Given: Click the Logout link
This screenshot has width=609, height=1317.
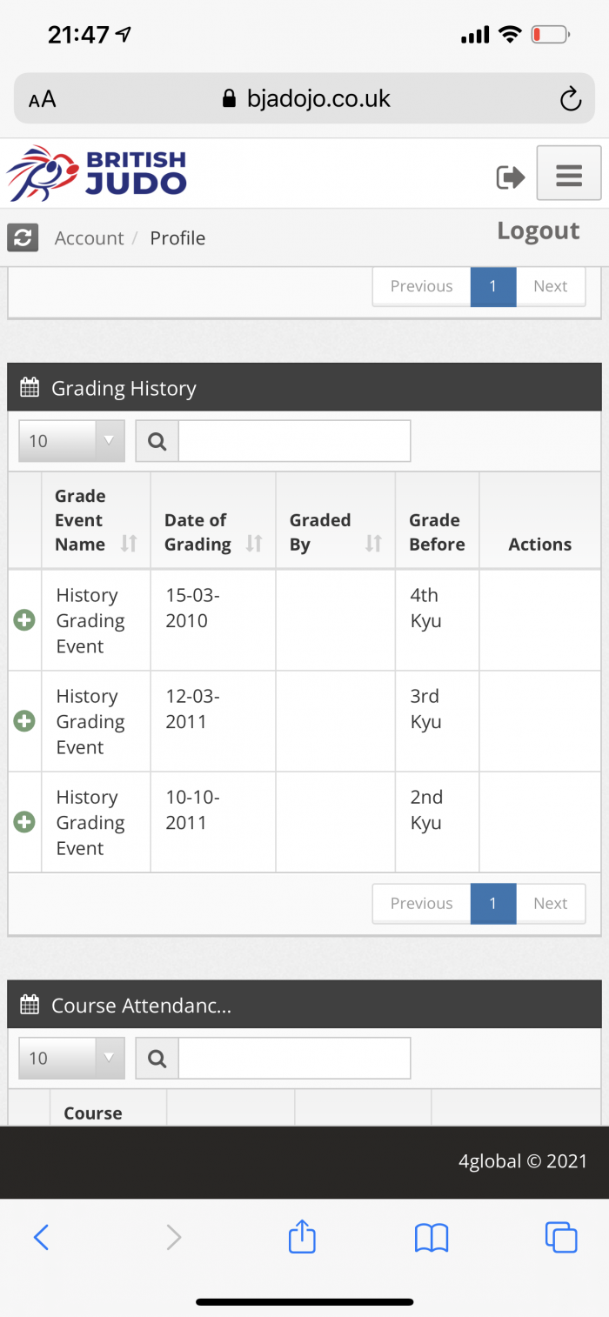Looking at the screenshot, I should [539, 231].
